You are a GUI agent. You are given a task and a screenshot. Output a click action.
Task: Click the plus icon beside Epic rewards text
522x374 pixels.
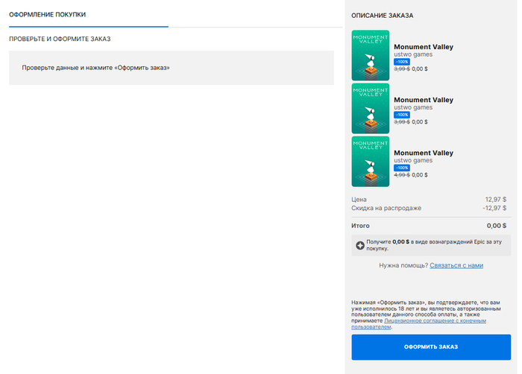[360, 244]
